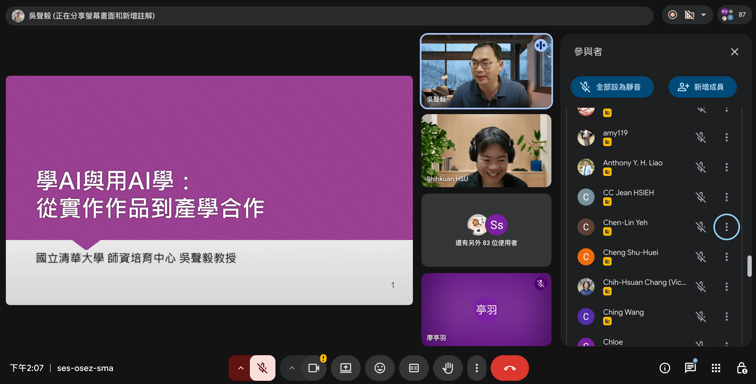Open more options for Ching Wang
The image size is (756, 384).
coord(726,317)
